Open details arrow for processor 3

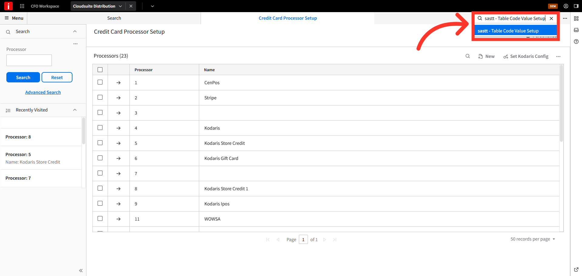pyautogui.click(x=119, y=113)
